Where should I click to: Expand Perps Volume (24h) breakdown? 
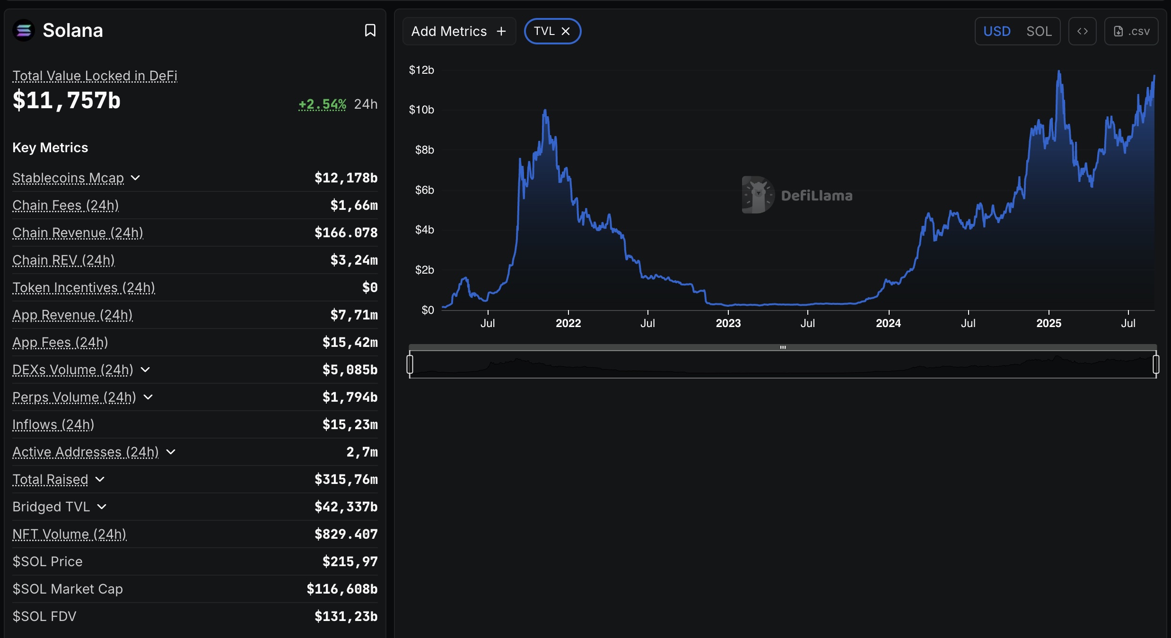(148, 397)
